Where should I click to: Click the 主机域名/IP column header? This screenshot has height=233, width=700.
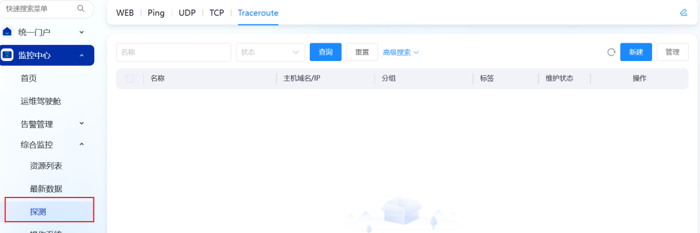(302, 78)
